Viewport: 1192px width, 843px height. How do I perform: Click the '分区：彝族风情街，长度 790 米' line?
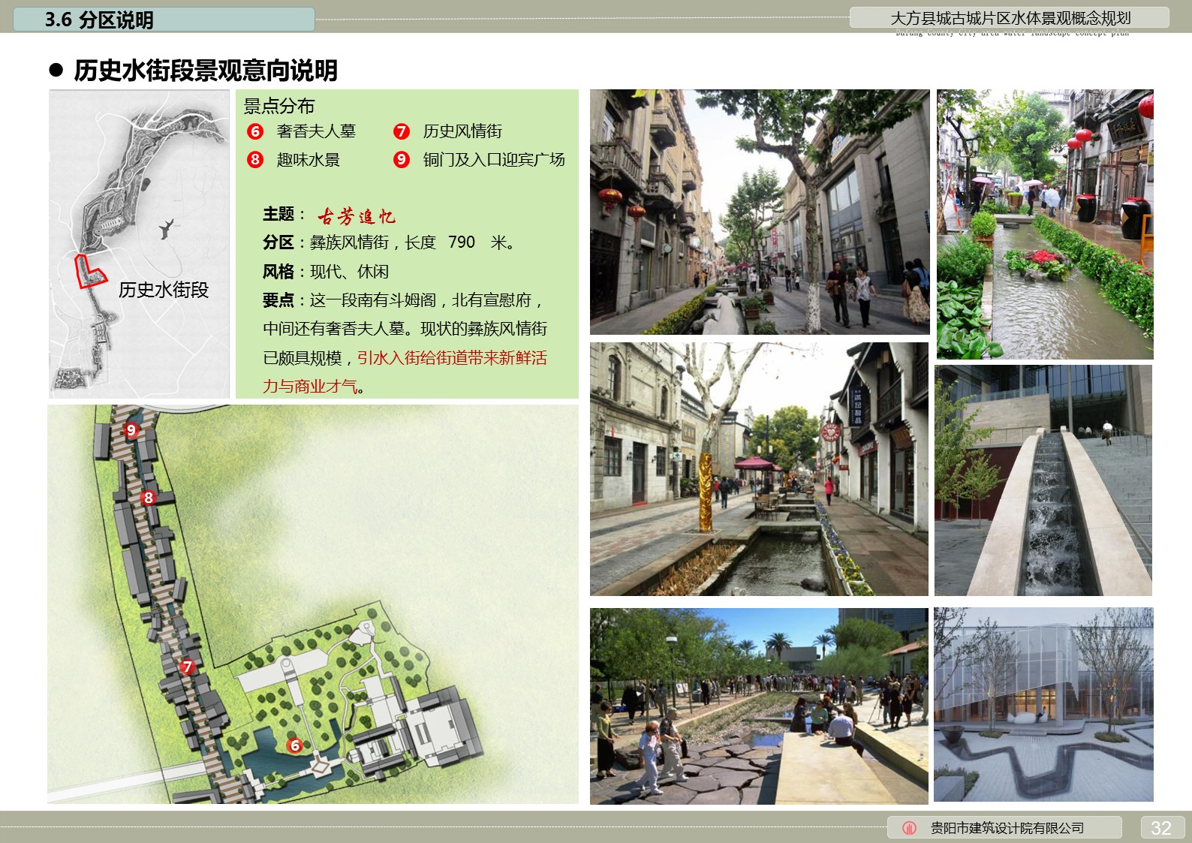(x=389, y=242)
